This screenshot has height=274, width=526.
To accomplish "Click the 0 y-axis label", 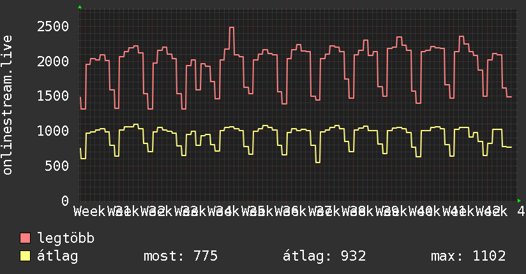I will point(65,201).
